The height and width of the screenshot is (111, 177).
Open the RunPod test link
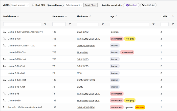click(x=131, y=5)
